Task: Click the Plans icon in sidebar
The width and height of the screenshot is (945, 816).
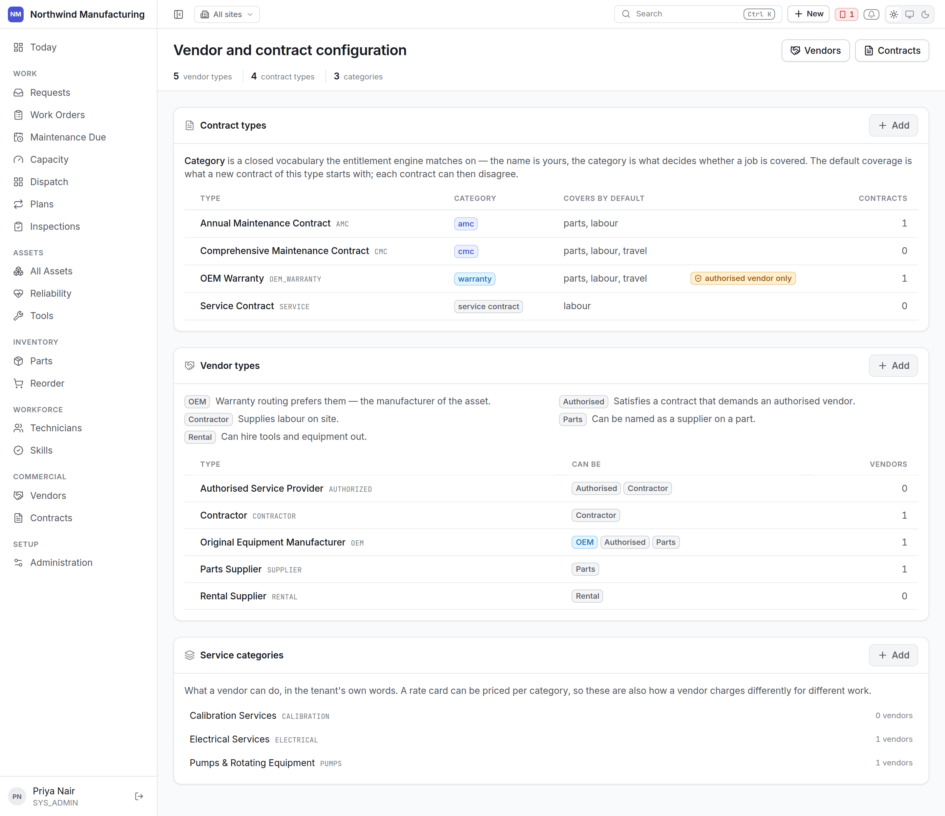Action: click(x=18, y=204)
